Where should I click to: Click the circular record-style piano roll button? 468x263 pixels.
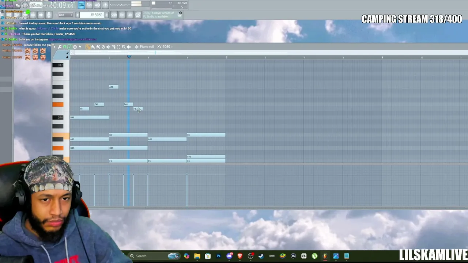click(75, 47)
